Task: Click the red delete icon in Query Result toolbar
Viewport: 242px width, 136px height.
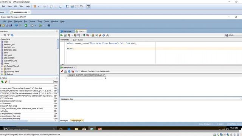Action: coord(73,71)
